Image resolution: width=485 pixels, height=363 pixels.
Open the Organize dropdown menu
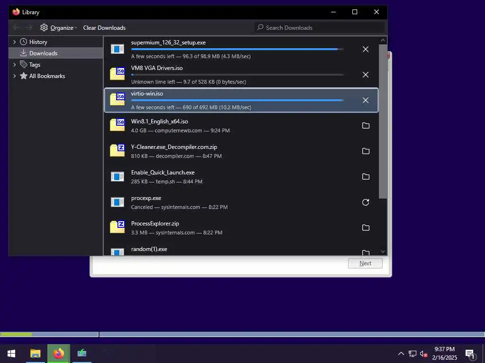[59, 27]
